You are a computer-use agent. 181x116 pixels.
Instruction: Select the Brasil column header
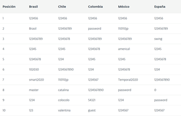tap(33, 7)
